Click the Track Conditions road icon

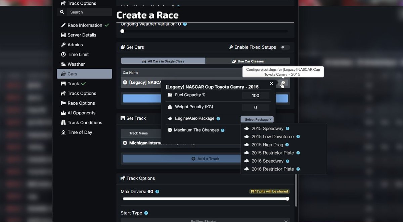pyautogui.click(x=63, y=122)
